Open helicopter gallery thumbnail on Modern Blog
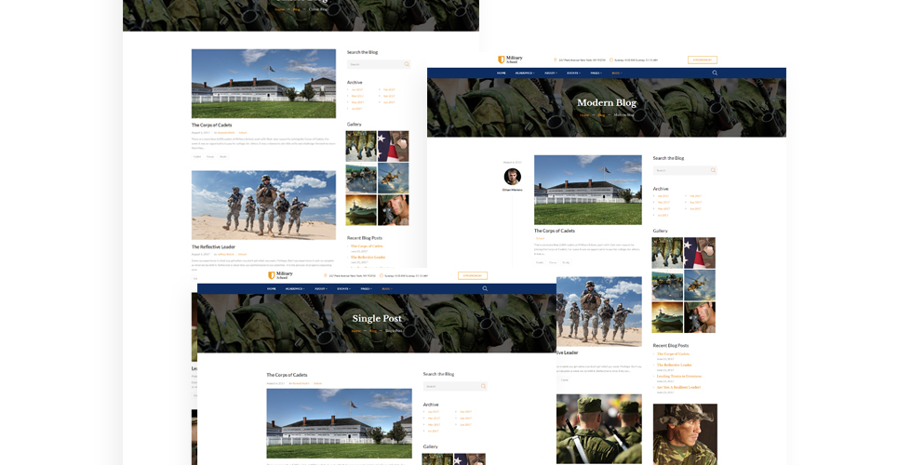This screenshot has height=465, width=898. coord(699,286)
